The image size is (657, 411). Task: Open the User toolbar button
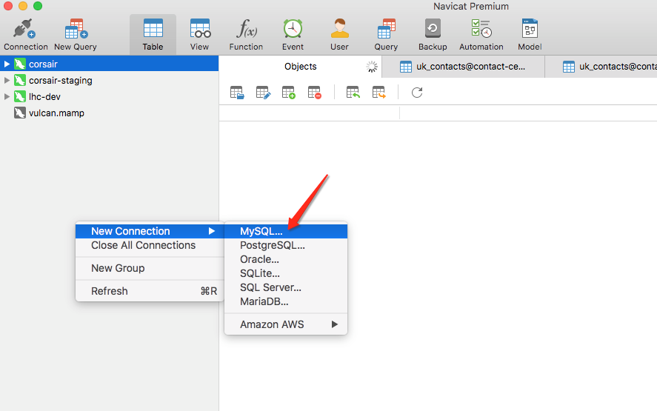[x=339, y=36]
